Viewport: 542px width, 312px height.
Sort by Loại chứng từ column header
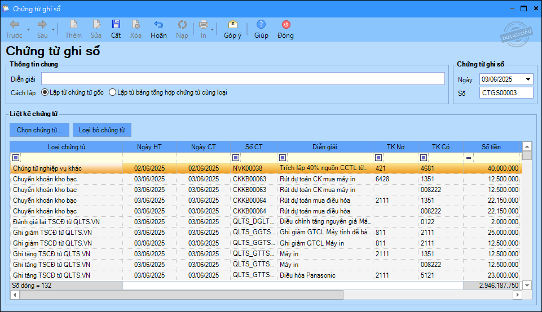[67, 147]
